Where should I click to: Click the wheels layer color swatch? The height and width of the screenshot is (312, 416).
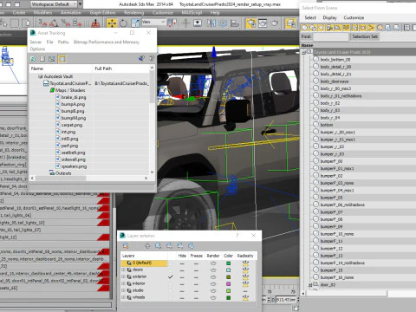(228, 297)
